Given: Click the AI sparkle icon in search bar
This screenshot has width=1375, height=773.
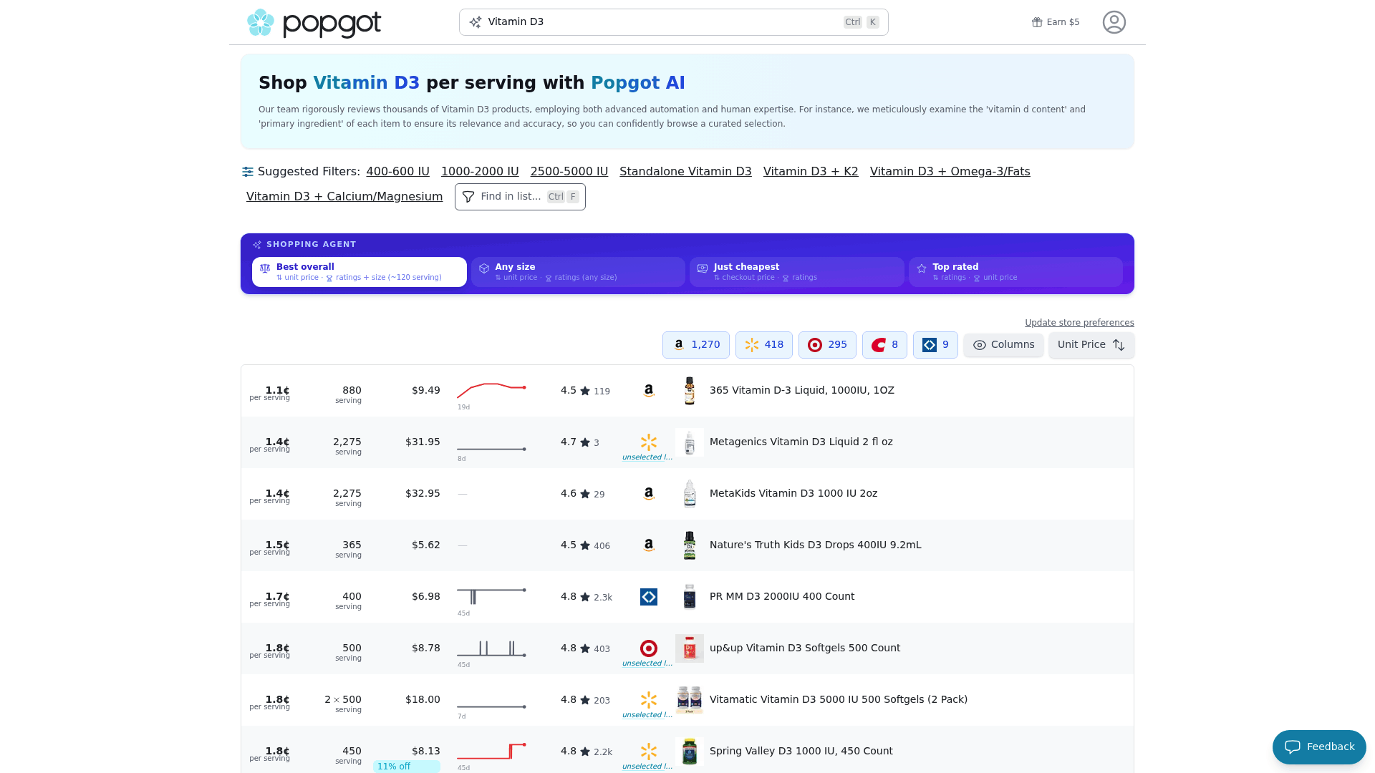Looking at the screenshot, I should tap(476, 22).
